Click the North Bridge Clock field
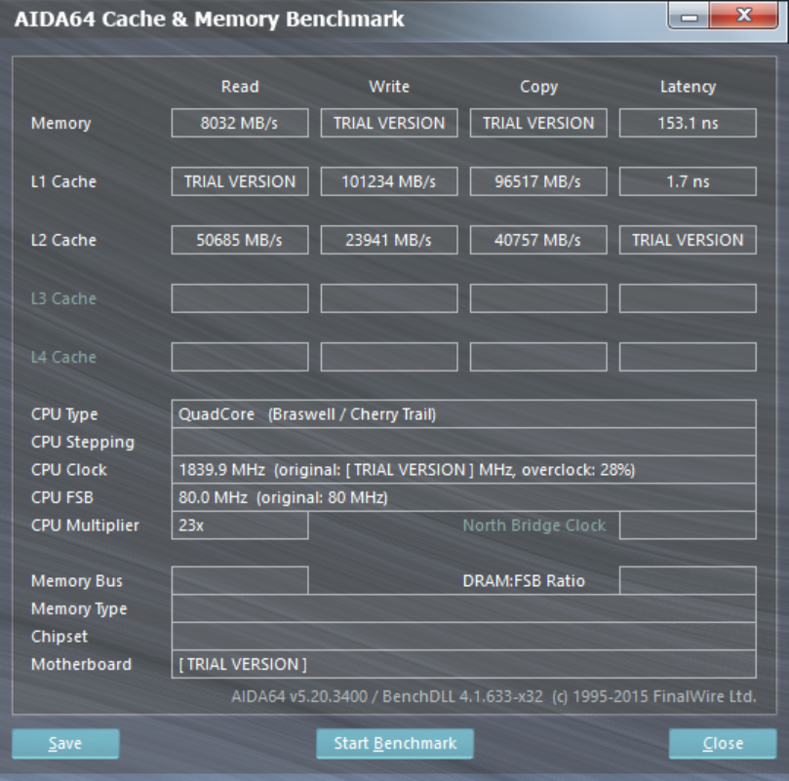This screenshot has height=781, width=789. (x=688, y=526)
